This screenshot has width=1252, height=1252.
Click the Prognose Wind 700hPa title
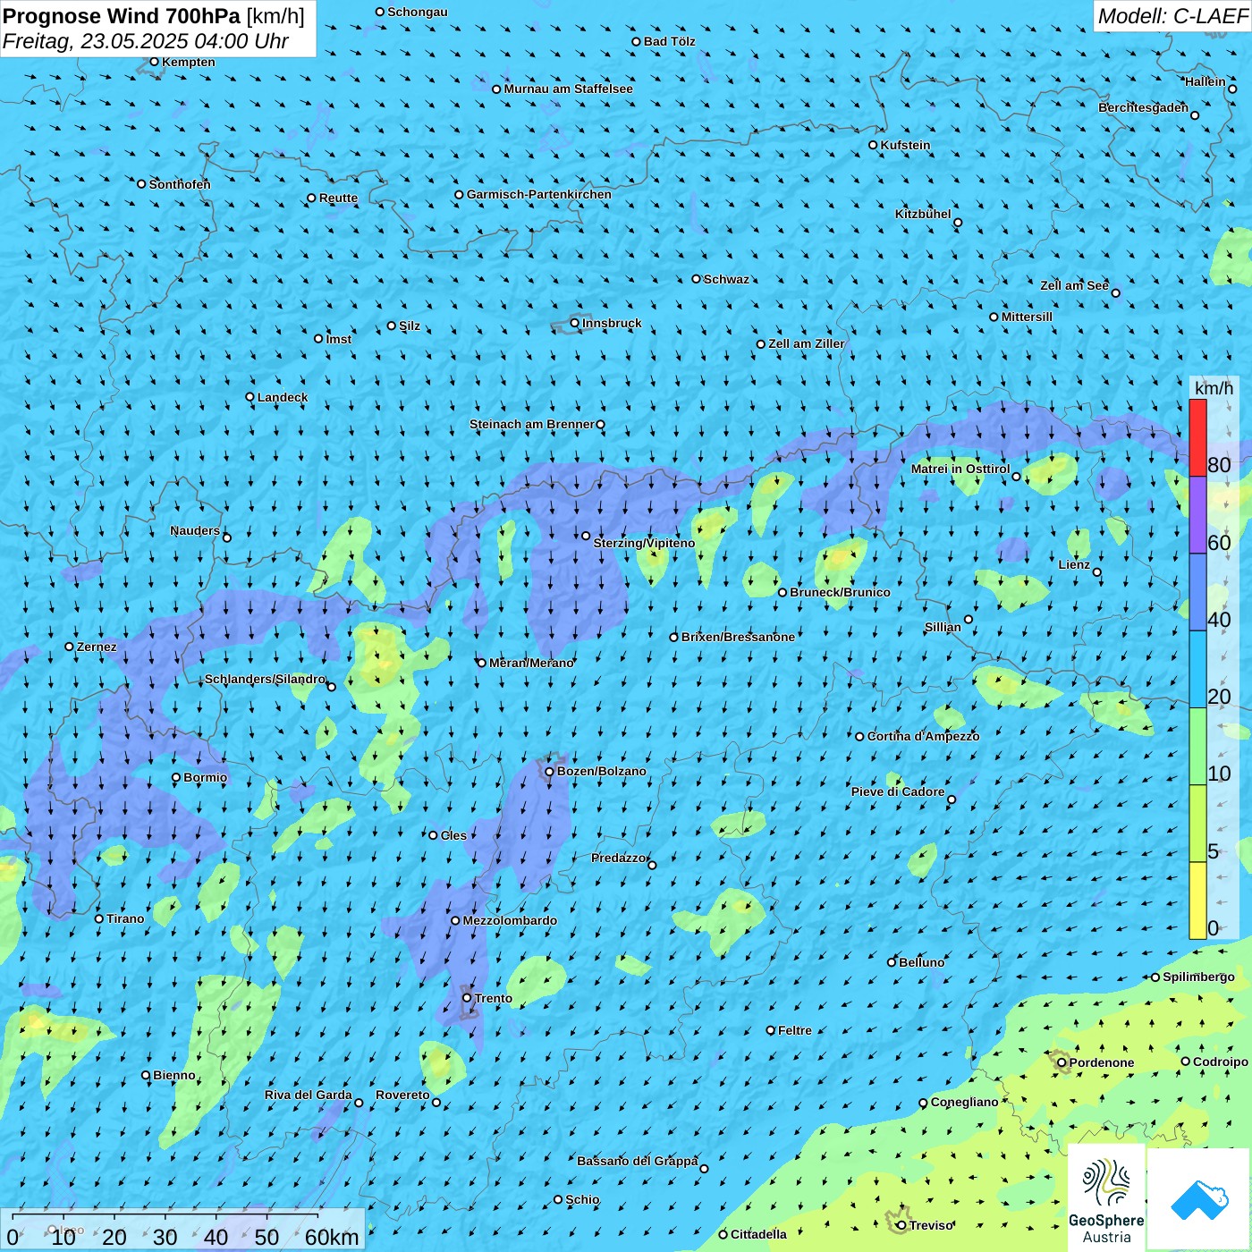click(122, 16)
